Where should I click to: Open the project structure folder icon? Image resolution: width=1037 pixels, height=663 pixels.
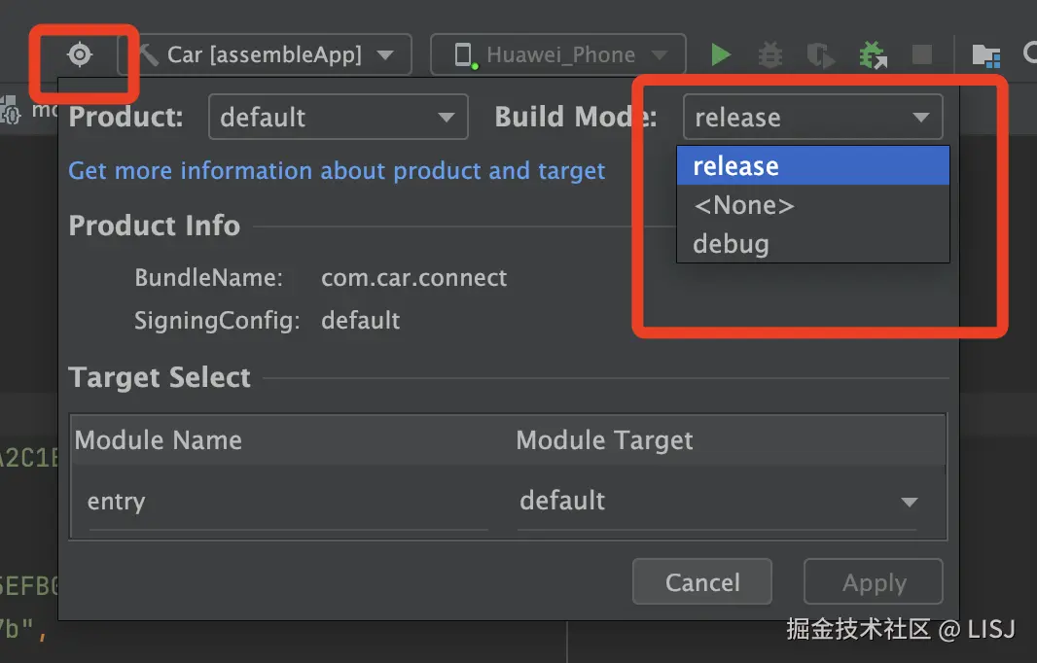(985, 55)
